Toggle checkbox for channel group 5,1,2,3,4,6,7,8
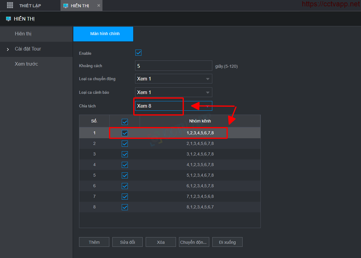Image resolution: width=361 pixels, height=258 pixels. point(124,175)
